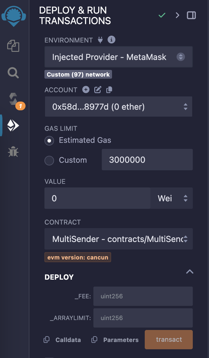Open the File Explorer sidebar icon
The width and height of the screenshot is (209, 358).
13,46
